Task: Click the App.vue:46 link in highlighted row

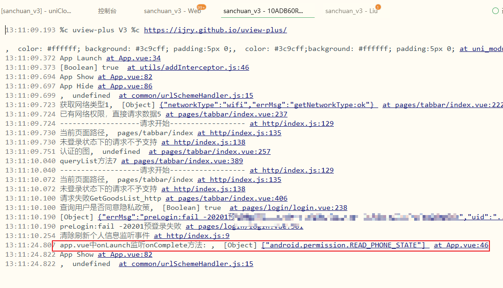Action: pos(461,245)
